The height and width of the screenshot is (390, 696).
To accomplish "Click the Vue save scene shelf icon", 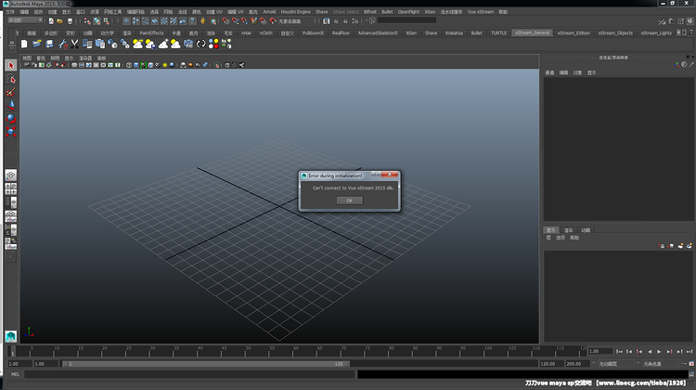I will coord(49,44).
